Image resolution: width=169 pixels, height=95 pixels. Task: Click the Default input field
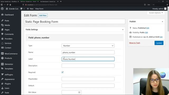[x=88, y=85]
